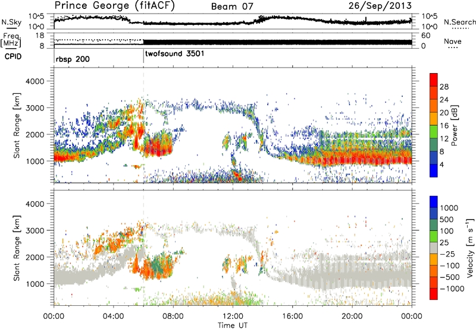476x329 pixels.
Task: Select the '16' tick on Power colorbar
Action: click(x=444, y=125)
